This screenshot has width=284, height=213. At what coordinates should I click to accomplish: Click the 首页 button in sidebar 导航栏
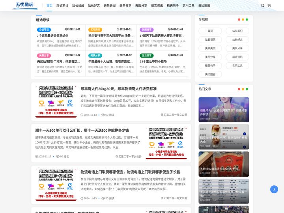(x=210, y=31)
